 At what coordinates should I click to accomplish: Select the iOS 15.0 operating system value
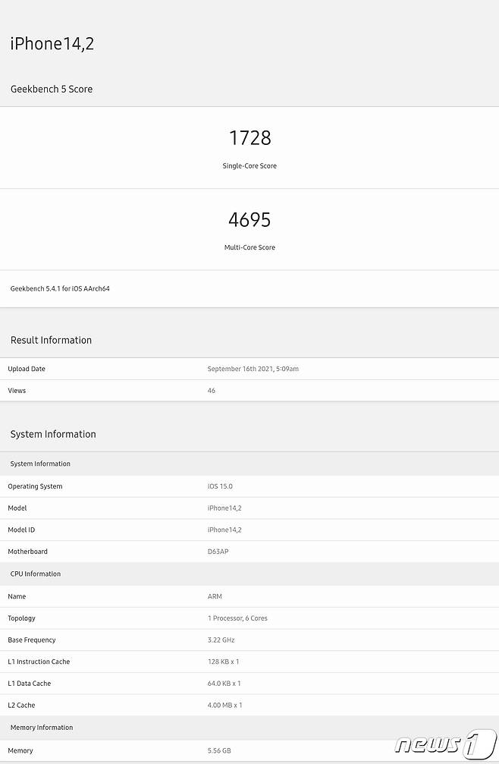click(x=221, y=486)
